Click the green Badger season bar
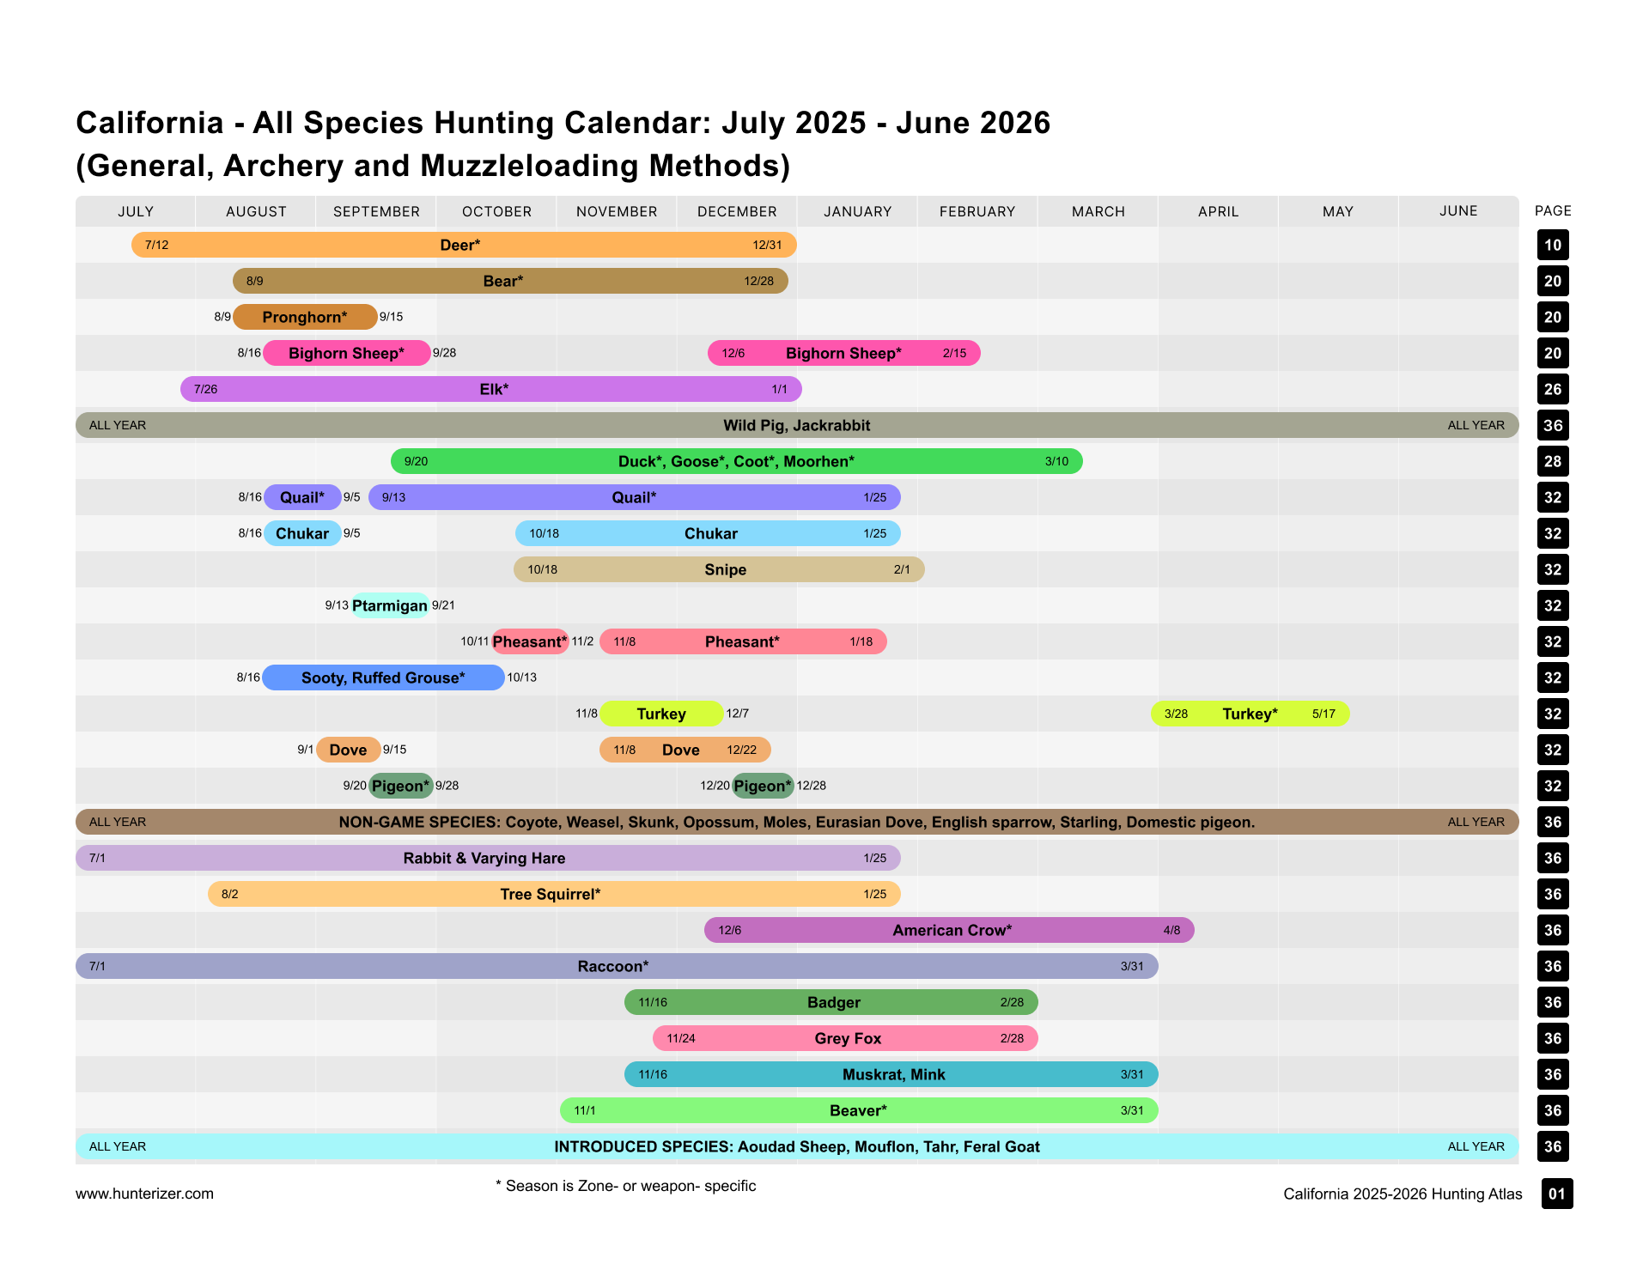The width and height of the screenshot is (1649, 1276). (x=831, y=1002)
